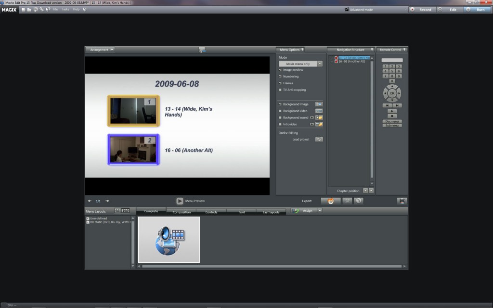Click remote skip-to-previous chapter button

pos(387,105)
